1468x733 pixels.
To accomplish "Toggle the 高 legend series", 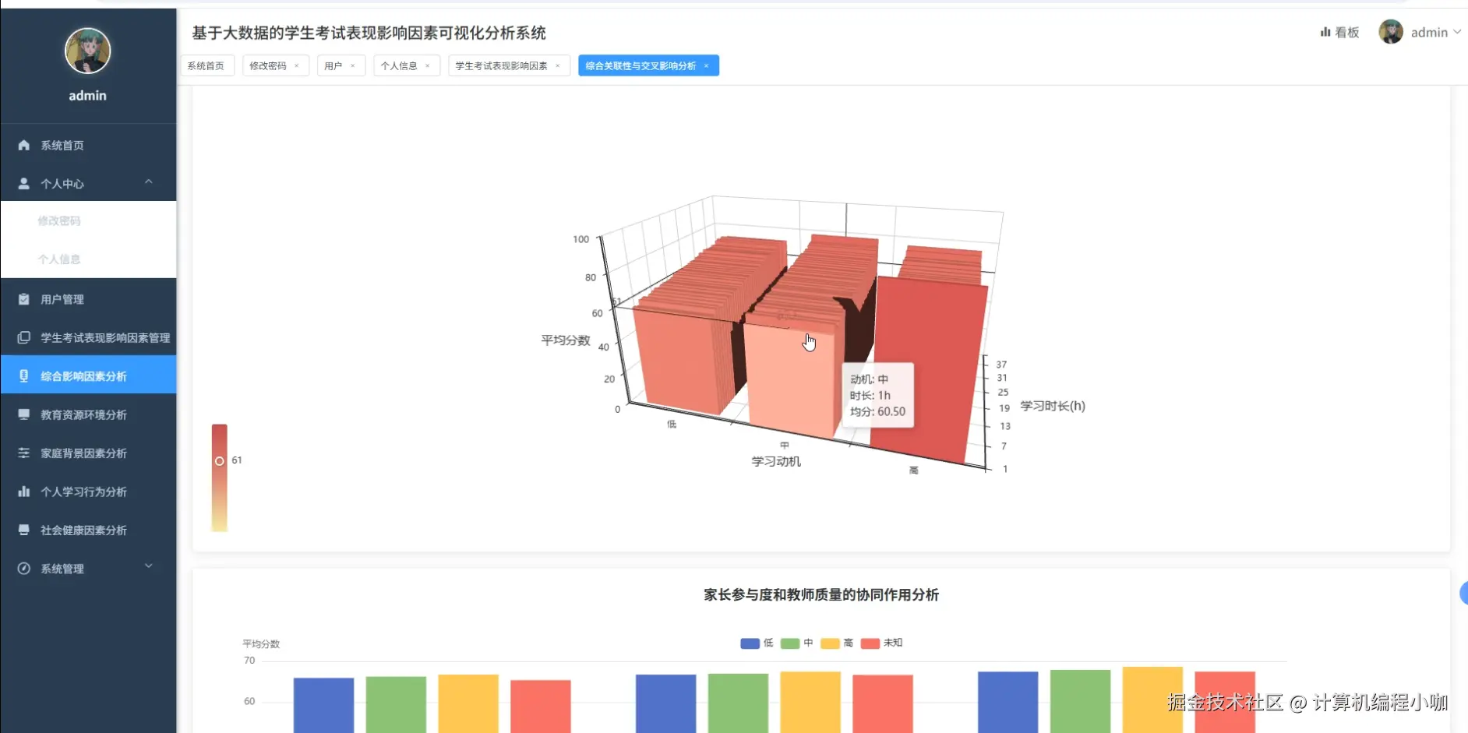I will pos(838,643).
